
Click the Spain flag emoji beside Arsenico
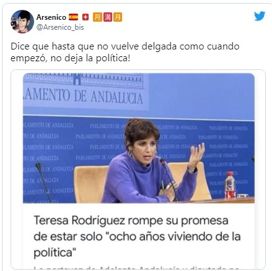(73, 17)
